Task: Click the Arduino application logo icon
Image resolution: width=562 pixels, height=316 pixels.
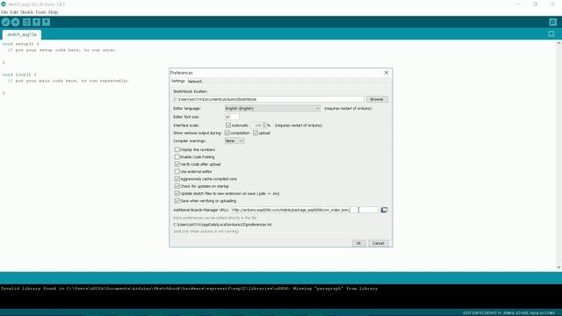Action: [x=4, y=4]
